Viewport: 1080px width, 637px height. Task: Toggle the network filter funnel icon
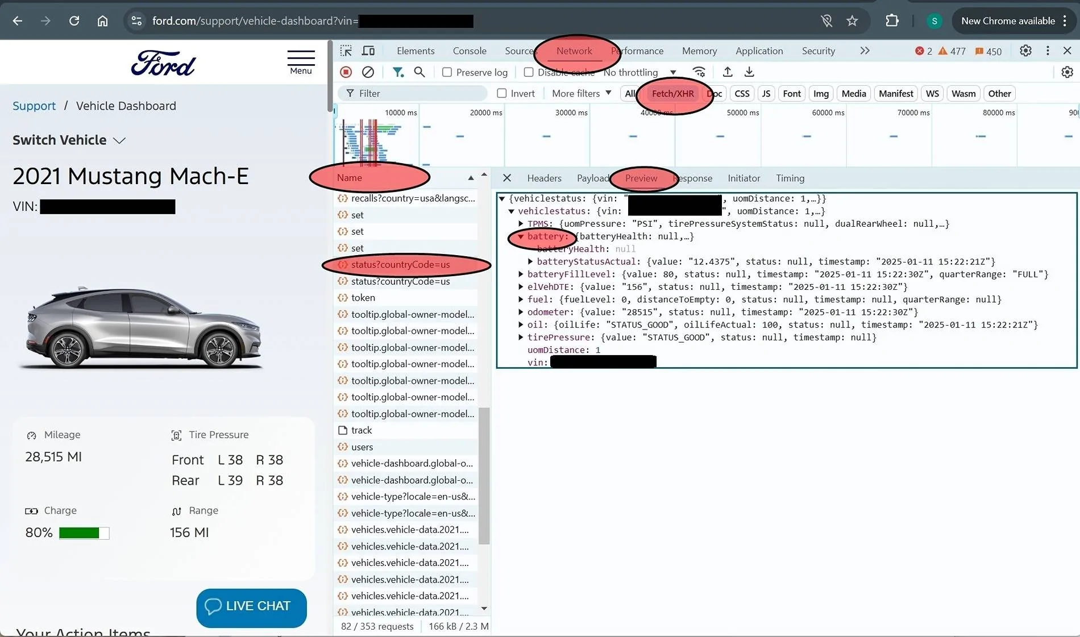click(398, 72)
